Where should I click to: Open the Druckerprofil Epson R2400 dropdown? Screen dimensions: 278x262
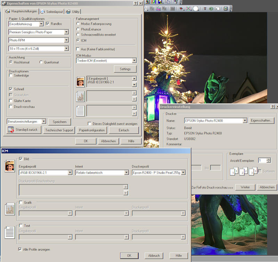tap(183, 172)
